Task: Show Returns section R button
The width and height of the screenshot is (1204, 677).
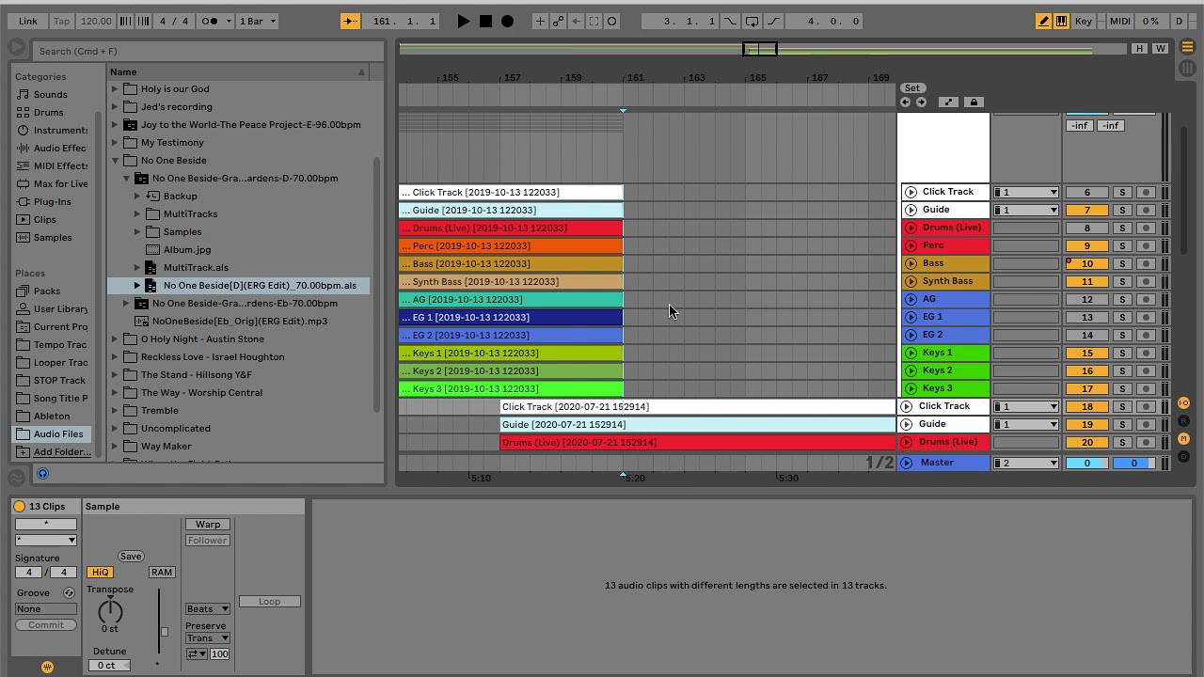Action: [x=1184, y=421]
